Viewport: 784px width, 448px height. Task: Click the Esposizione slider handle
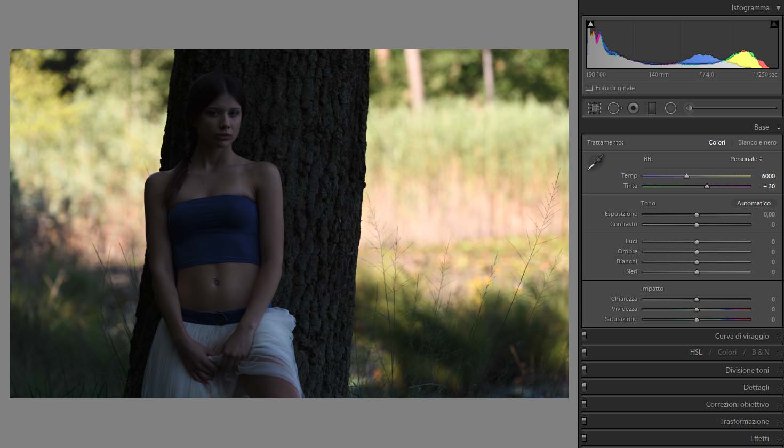coord(697,214)
